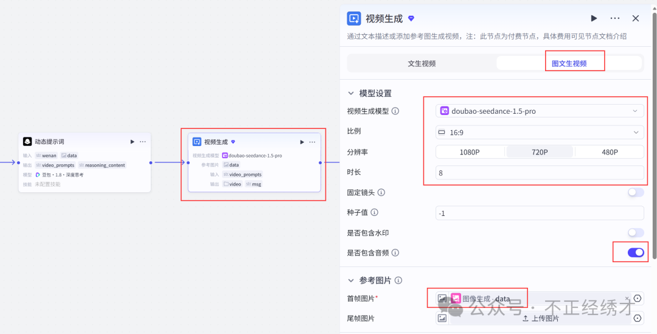Close the 视频生成 settings panel
This screenshot has height=334, width=657.
click(636, 18)
